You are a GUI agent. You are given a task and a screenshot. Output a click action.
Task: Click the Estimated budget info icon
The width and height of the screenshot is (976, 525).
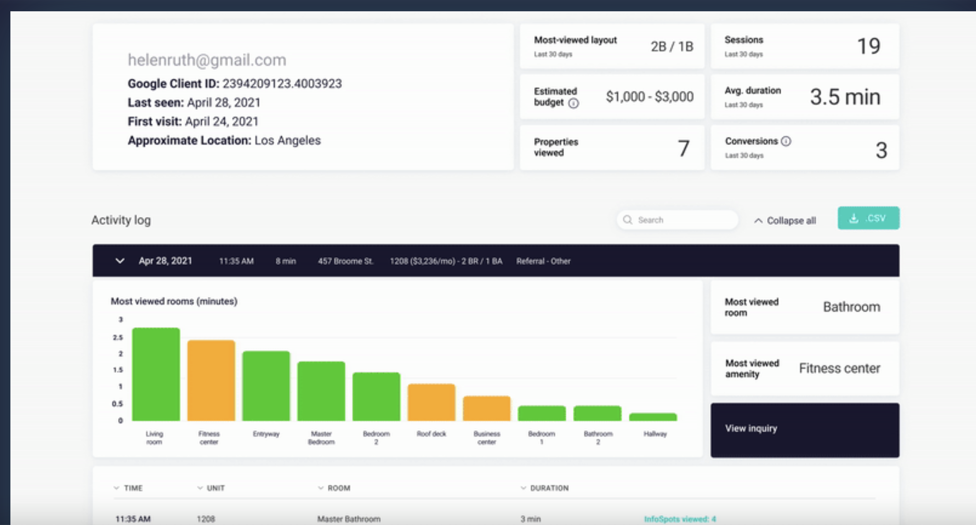(573, 103)
